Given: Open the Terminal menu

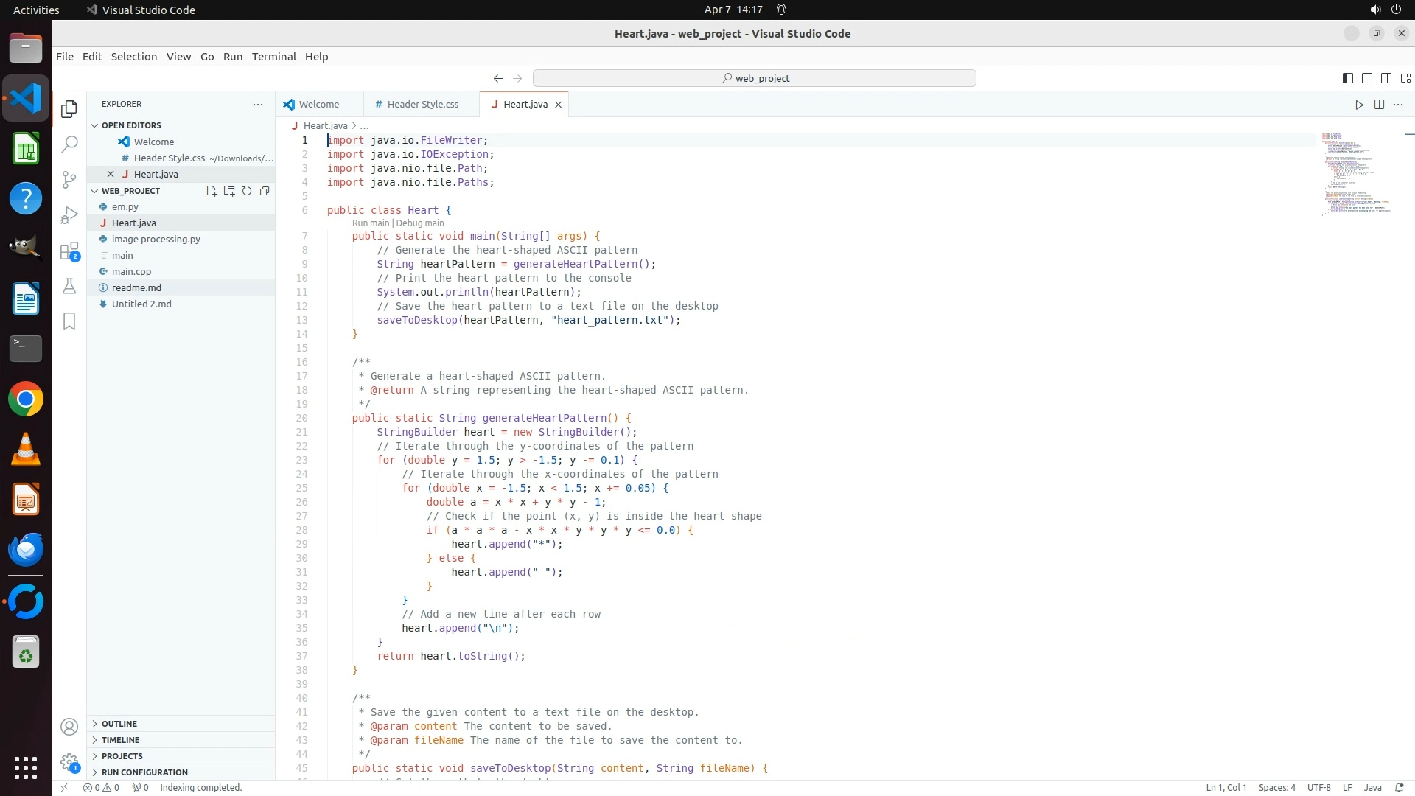Looking at the screenshot, I should (273, 57).
